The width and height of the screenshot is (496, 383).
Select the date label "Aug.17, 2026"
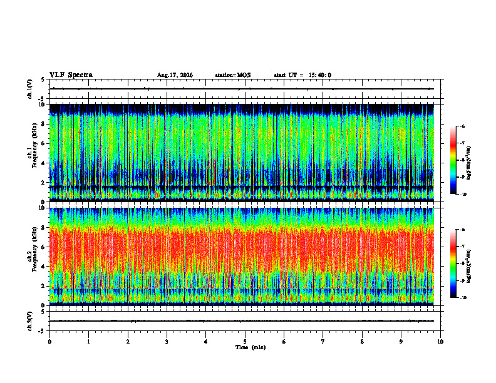pos(175,75)
